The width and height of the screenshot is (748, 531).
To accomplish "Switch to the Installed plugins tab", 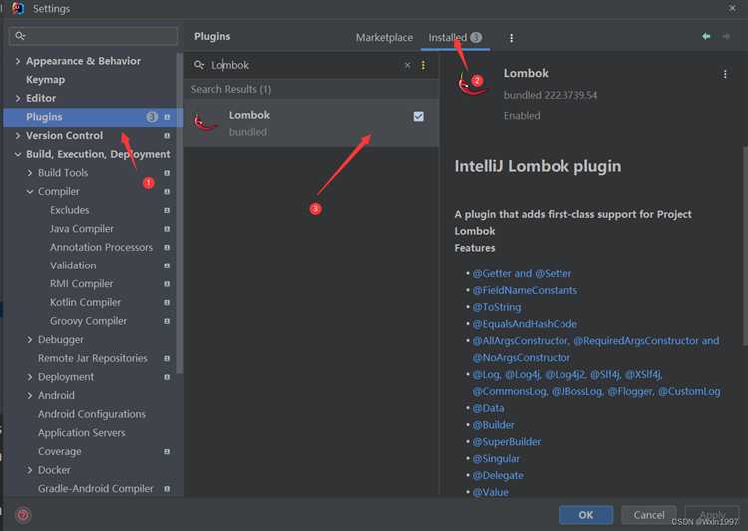I will [x=455, y=37].
